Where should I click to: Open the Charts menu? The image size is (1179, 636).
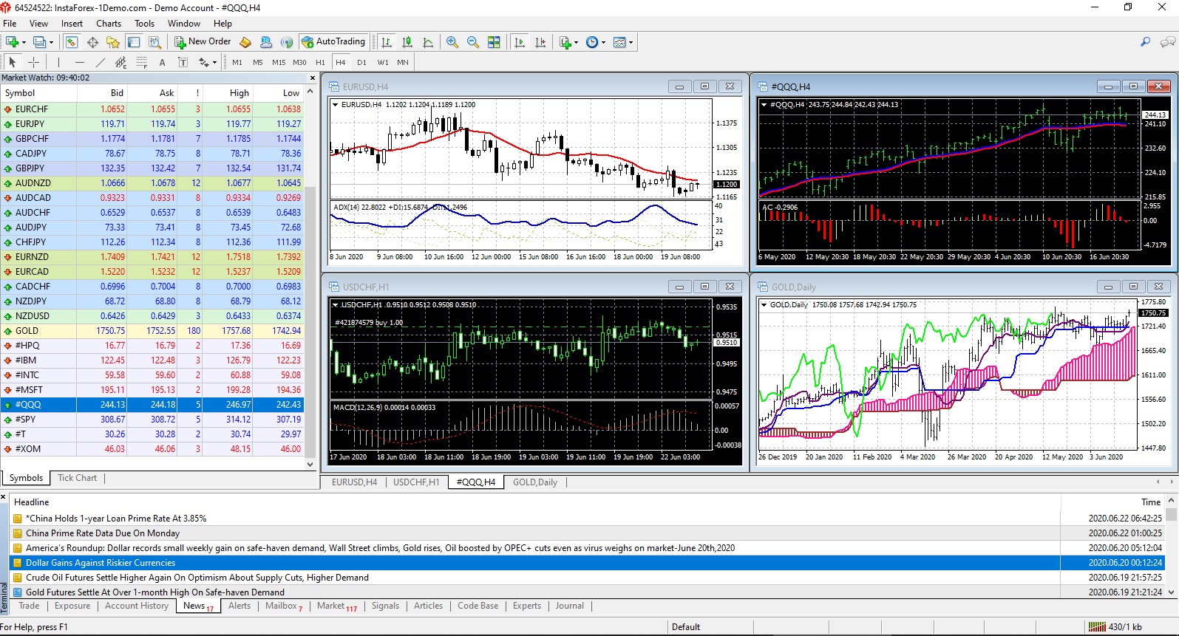[109, 24]
